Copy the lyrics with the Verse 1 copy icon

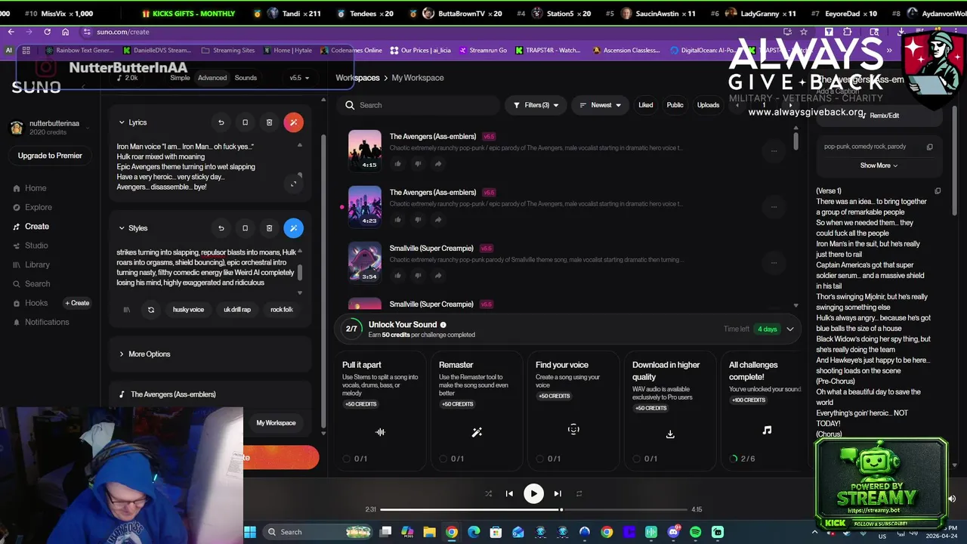[x=938, y=191]
